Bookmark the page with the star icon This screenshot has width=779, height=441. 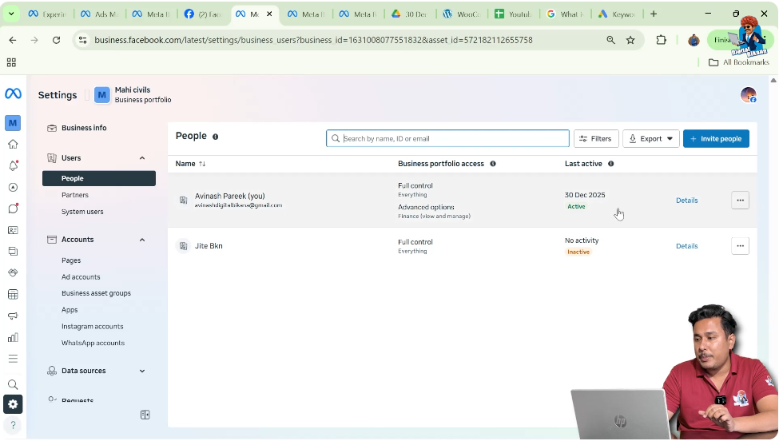point(630,40)
